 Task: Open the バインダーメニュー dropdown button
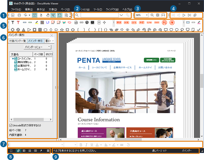(x=38, y=47)
